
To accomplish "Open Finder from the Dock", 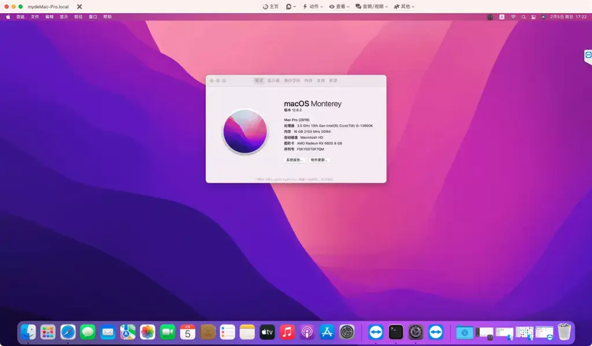I will (x=28, y=332).
